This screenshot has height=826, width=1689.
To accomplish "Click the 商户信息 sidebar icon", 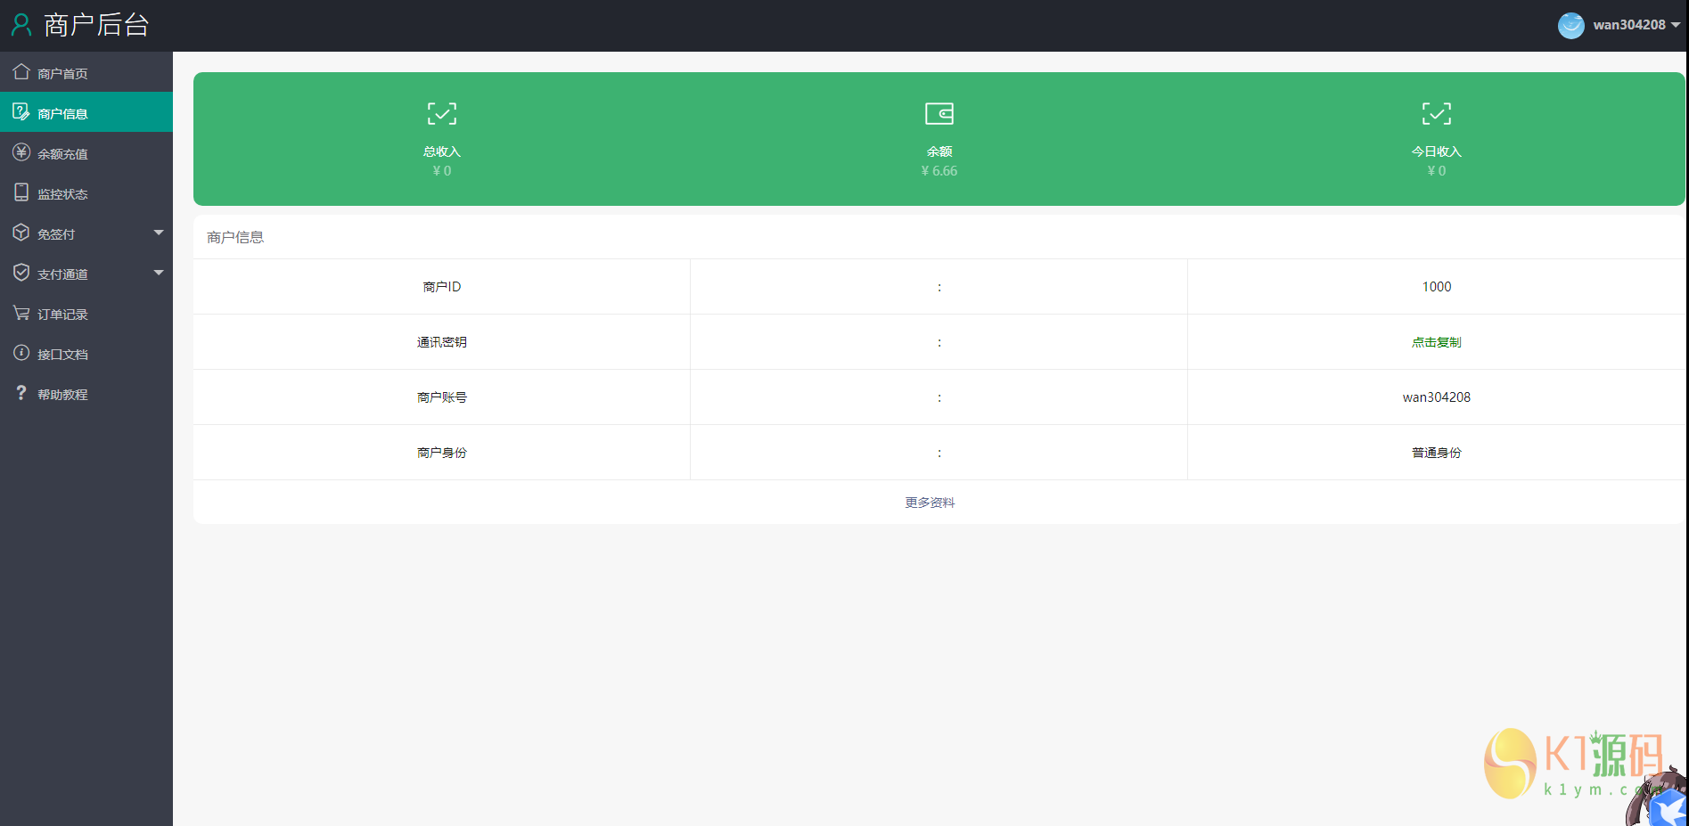I will (x=21, y=111).
